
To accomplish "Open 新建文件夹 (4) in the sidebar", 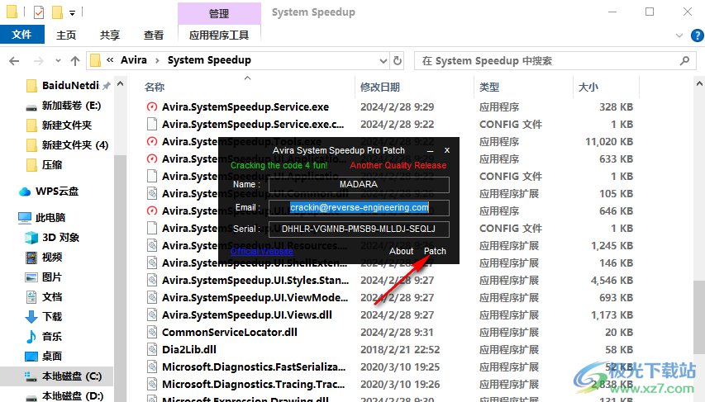I will (x=75, y=145).
